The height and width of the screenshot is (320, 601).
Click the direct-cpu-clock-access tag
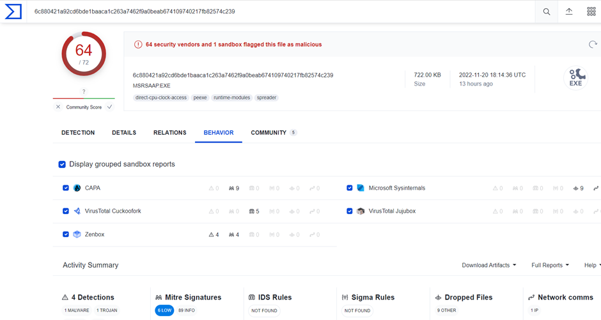tap(161, 98)
